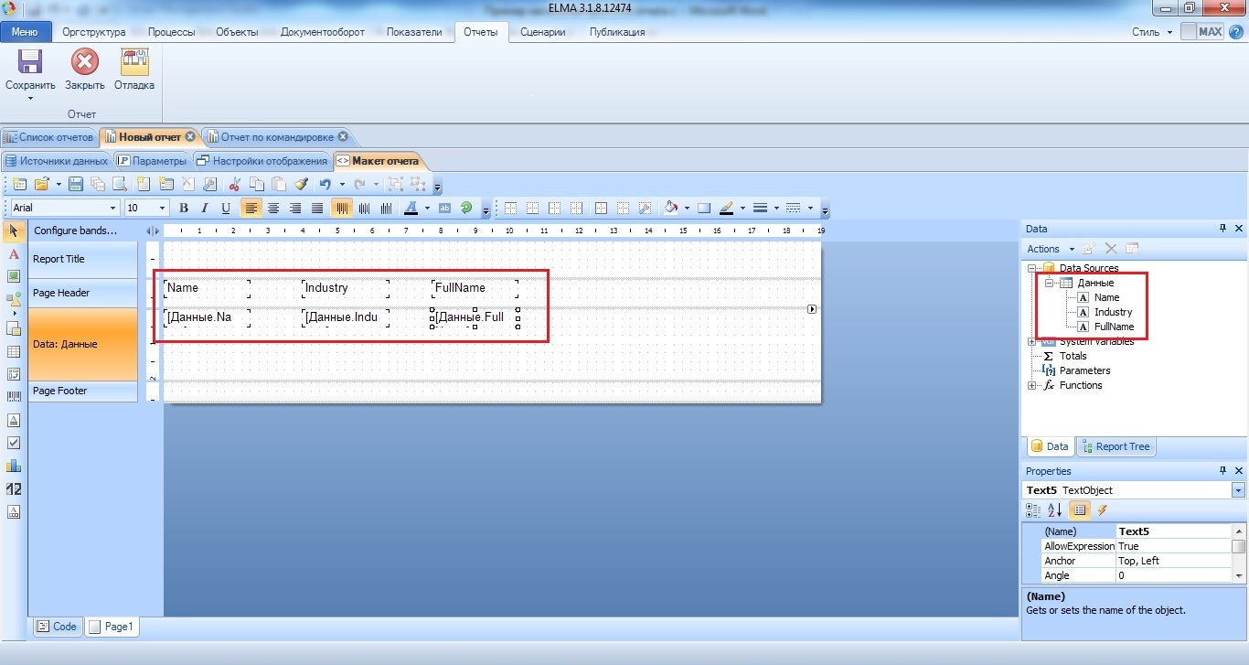Click the fill color paint bucket
Screen dimensions: 1249x665
tap(671, 209)
